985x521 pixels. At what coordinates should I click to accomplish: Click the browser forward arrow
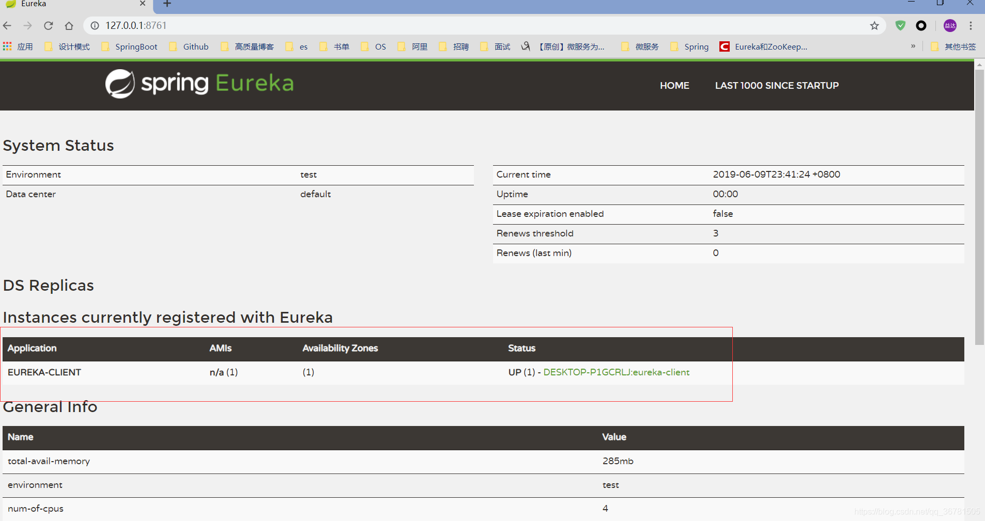(28, 25)
